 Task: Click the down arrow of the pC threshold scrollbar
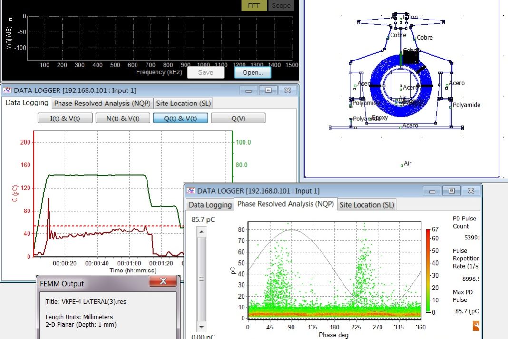pyautogui.click(x=202, y=327)
